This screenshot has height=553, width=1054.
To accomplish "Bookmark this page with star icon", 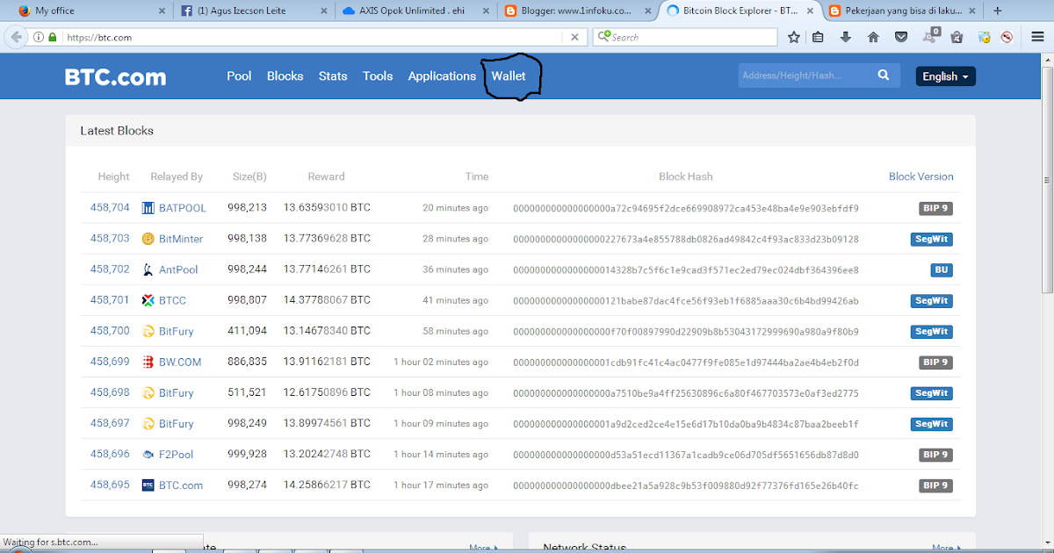I will (x=794, y=37).
